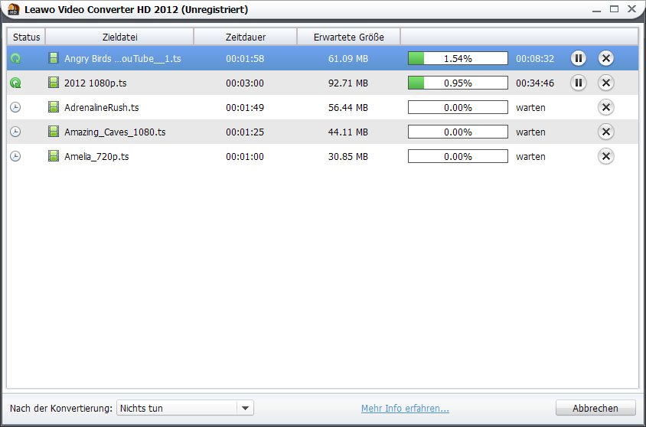Select file name '2012 1080p.ts'
This screenshot has width=646, height=427.
(x=95, y=83)
